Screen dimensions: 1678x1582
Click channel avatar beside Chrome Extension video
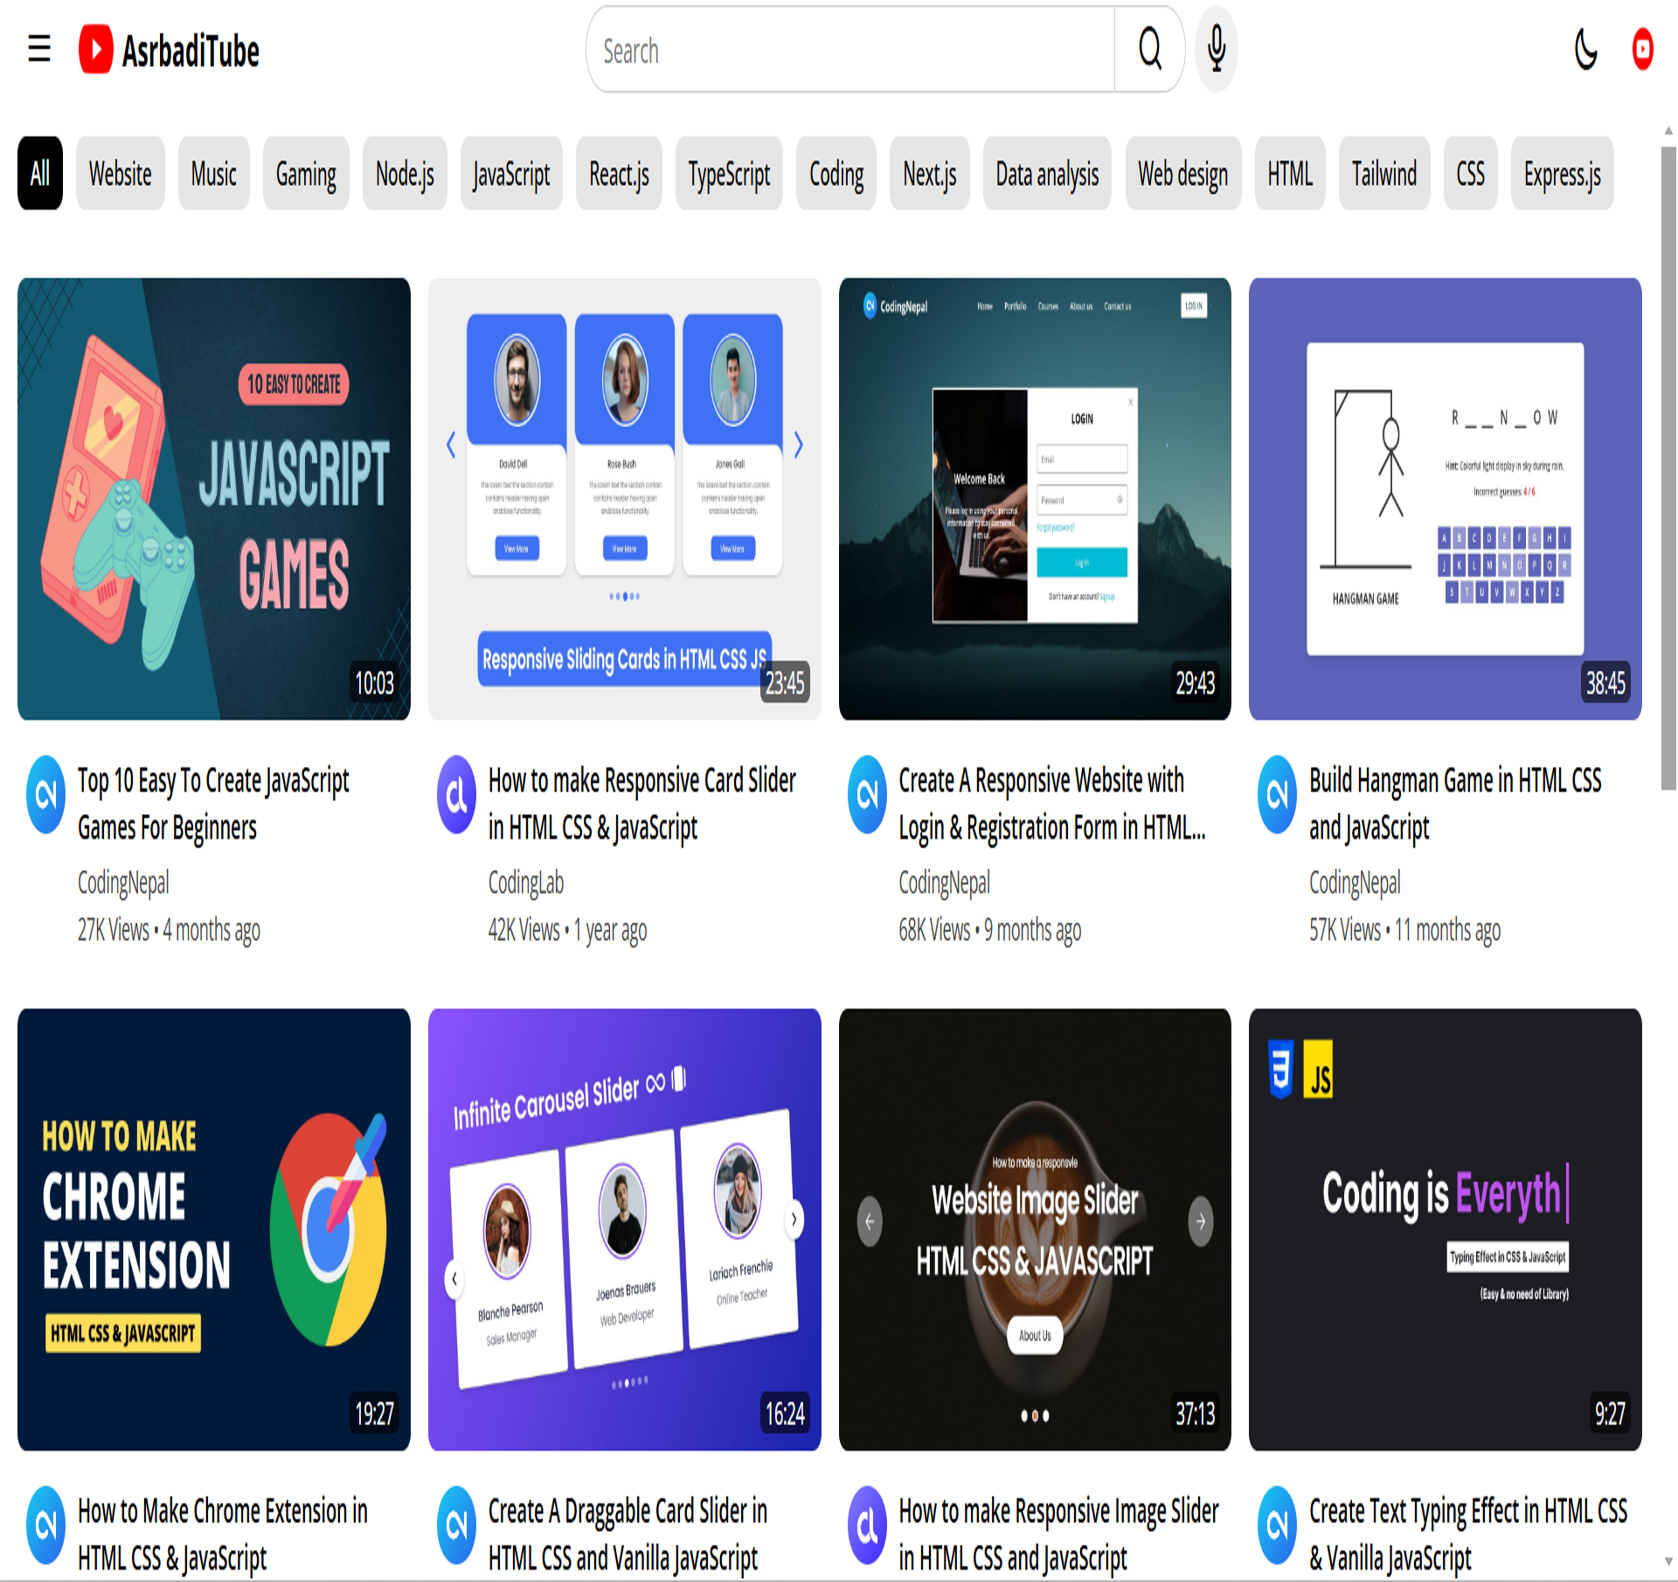coord(46,1525)
